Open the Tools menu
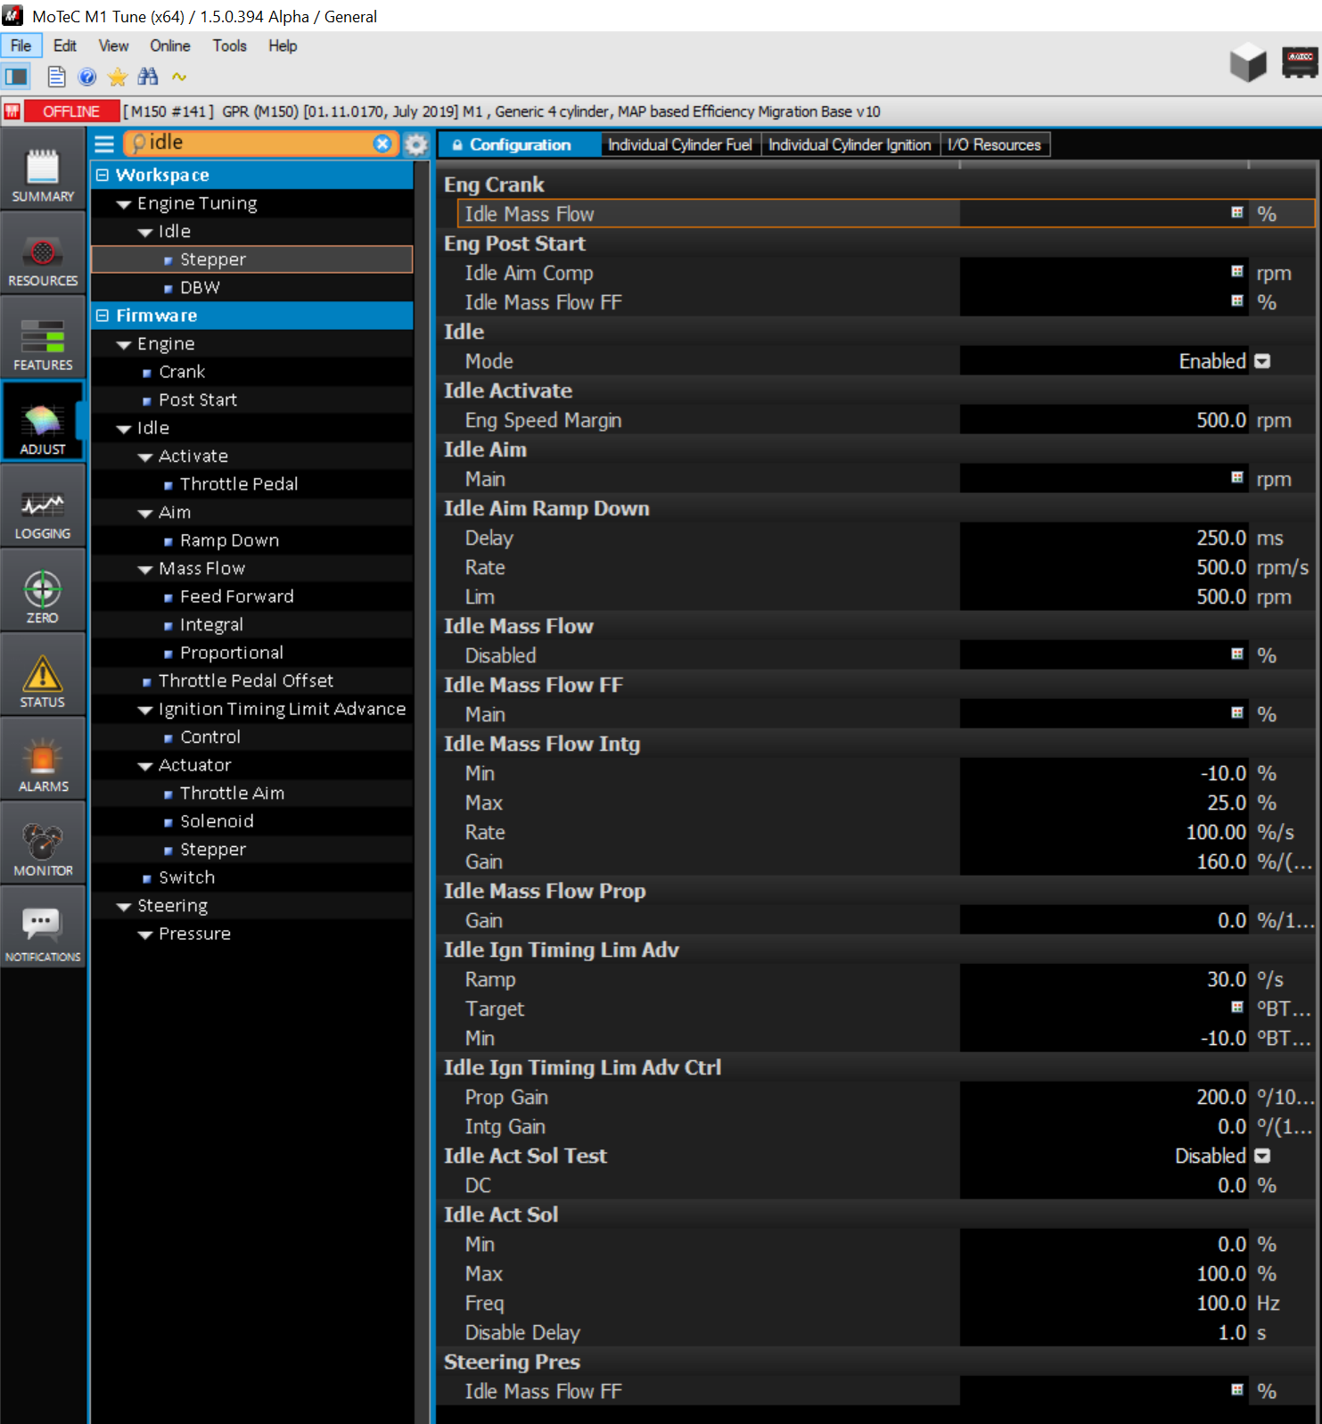The image size is (1322, 1424). (x=229, y=45)
